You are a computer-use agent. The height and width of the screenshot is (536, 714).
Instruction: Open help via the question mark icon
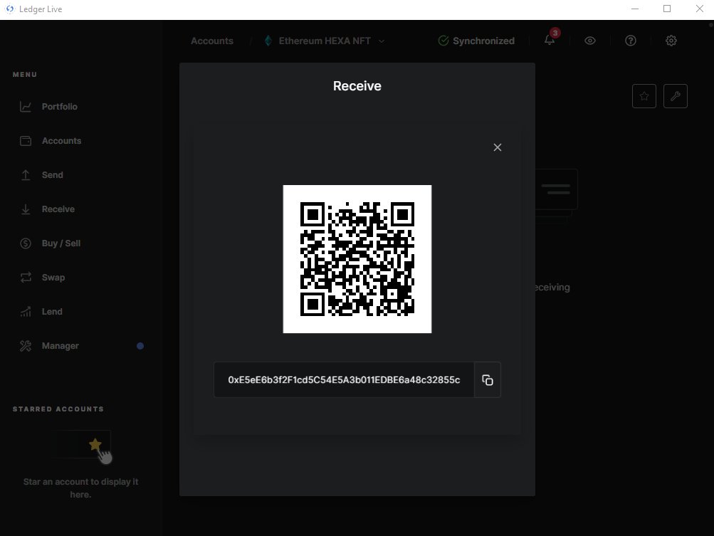tap(630, 41)
